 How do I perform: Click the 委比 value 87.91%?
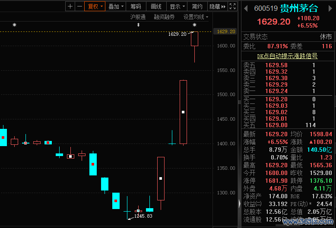pyautogui.click(x=278, y=46)
